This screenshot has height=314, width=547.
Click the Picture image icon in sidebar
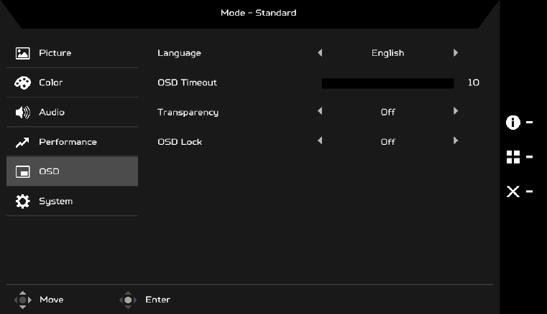pos(22,53)
